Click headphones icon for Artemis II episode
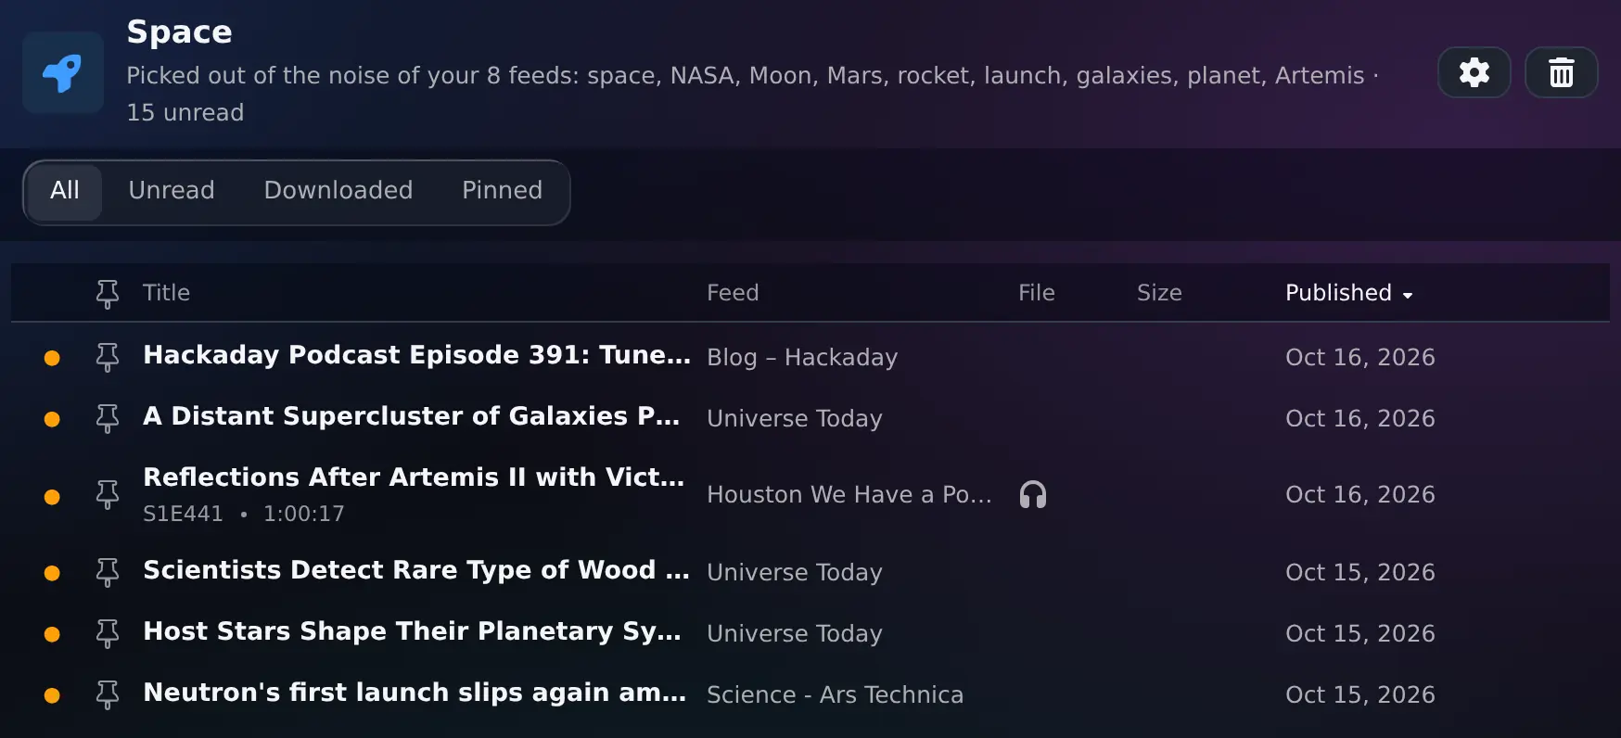Screen dimensions: 1621x738 point(1032,494)
